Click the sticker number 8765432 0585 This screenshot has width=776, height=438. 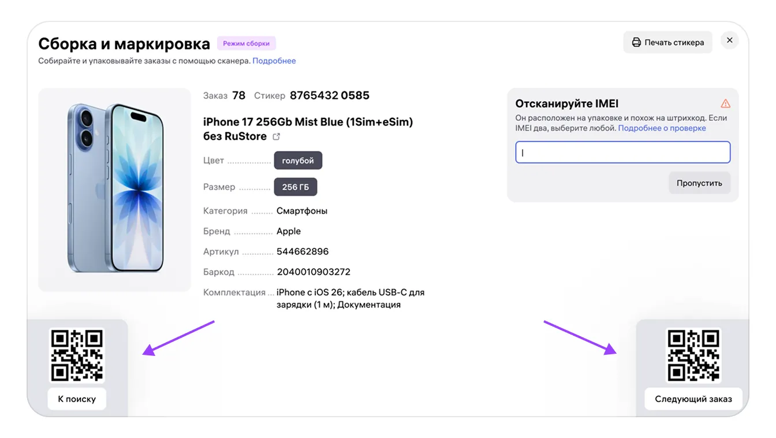pos(330,95)
